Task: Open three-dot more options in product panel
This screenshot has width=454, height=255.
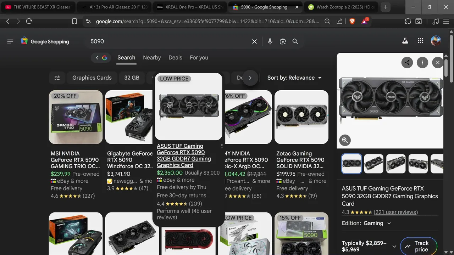Action: (x=422, y=63)
